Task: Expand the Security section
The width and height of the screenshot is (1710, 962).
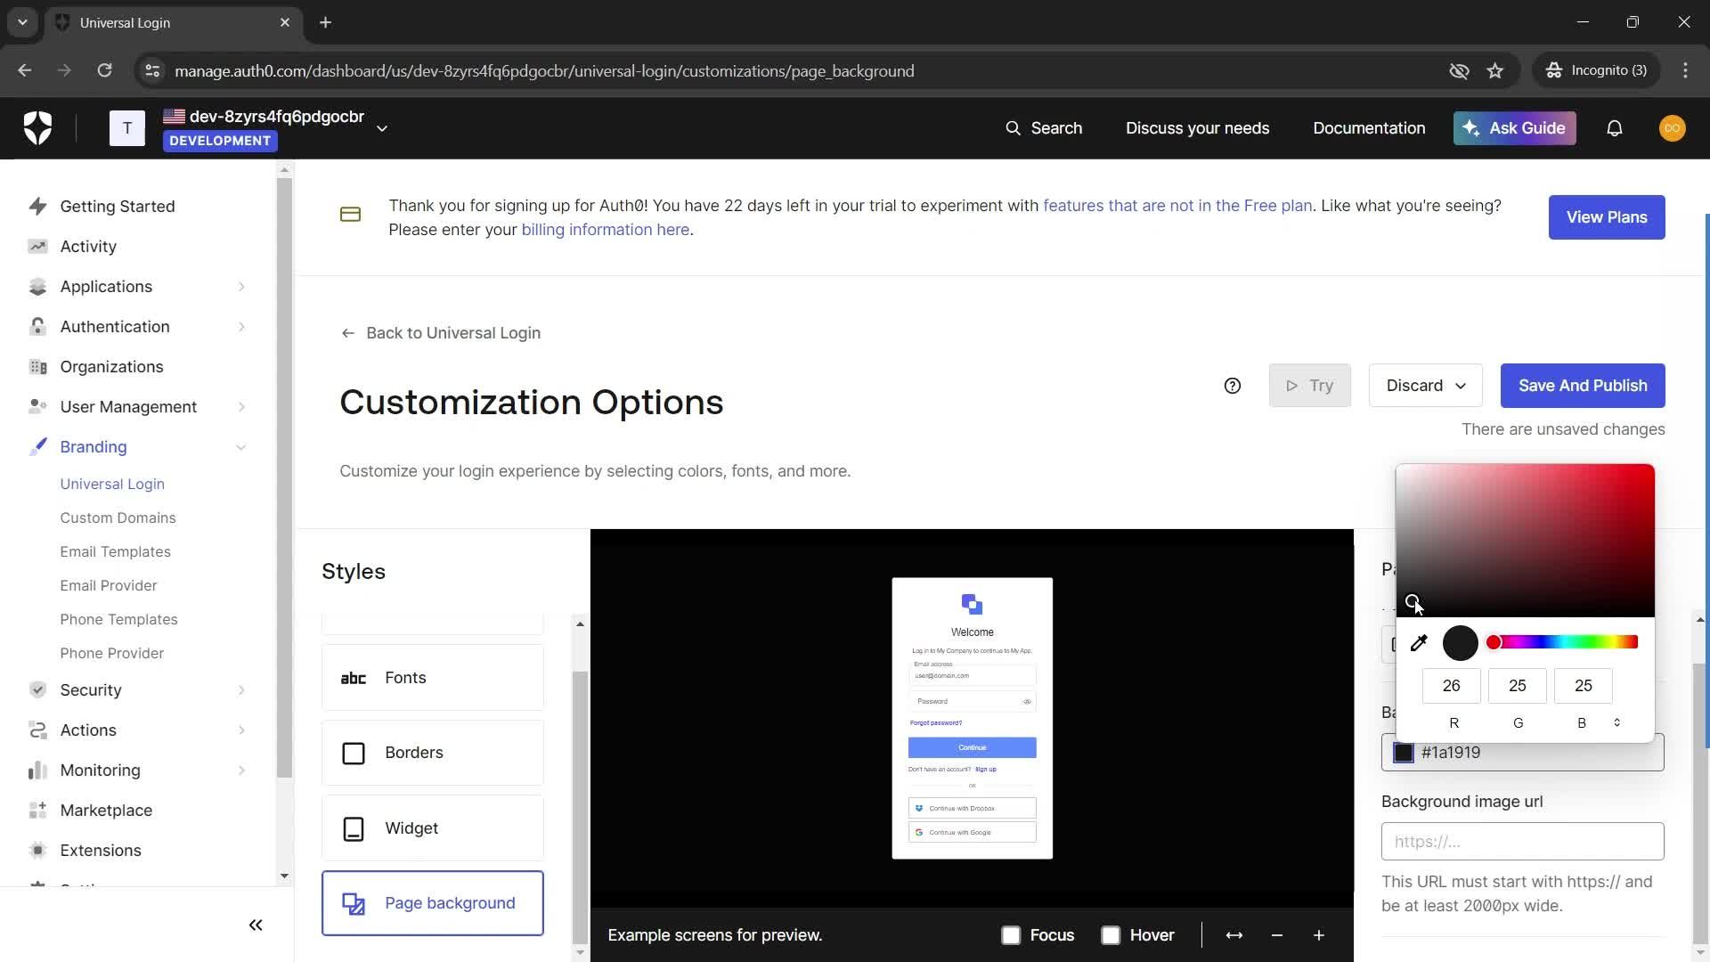Action: pyautogui.click(x=241, y=690)
